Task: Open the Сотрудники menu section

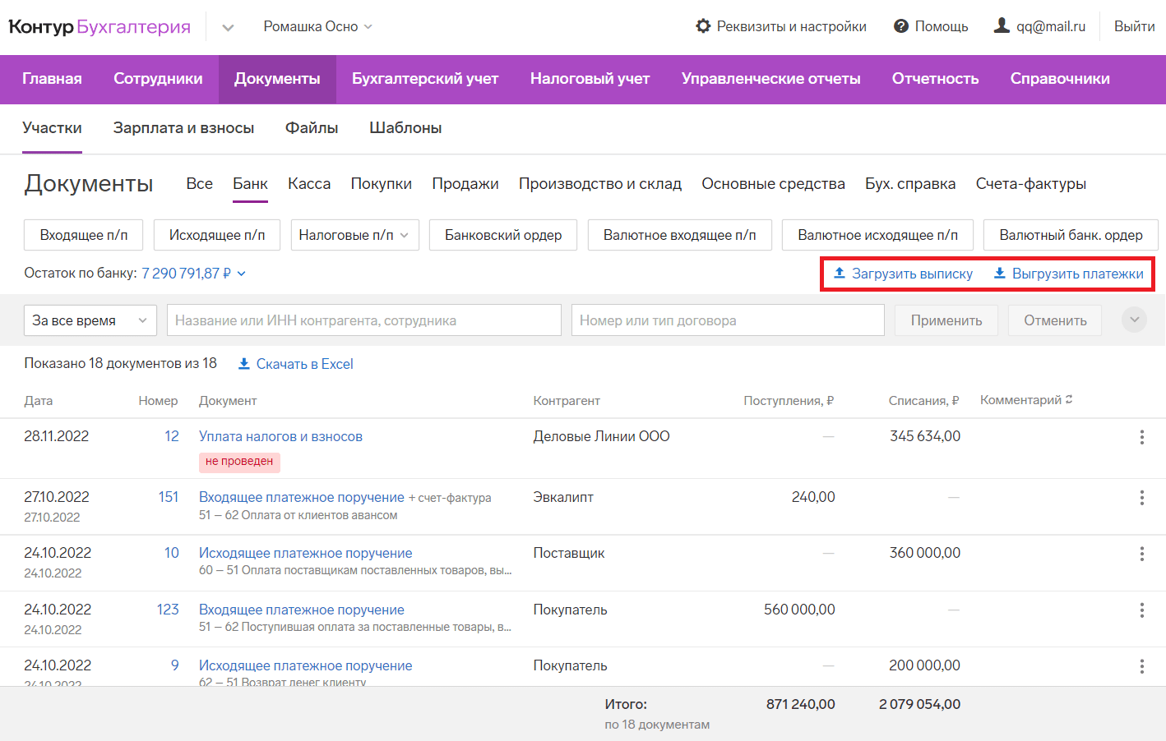Action: point(158,79)
